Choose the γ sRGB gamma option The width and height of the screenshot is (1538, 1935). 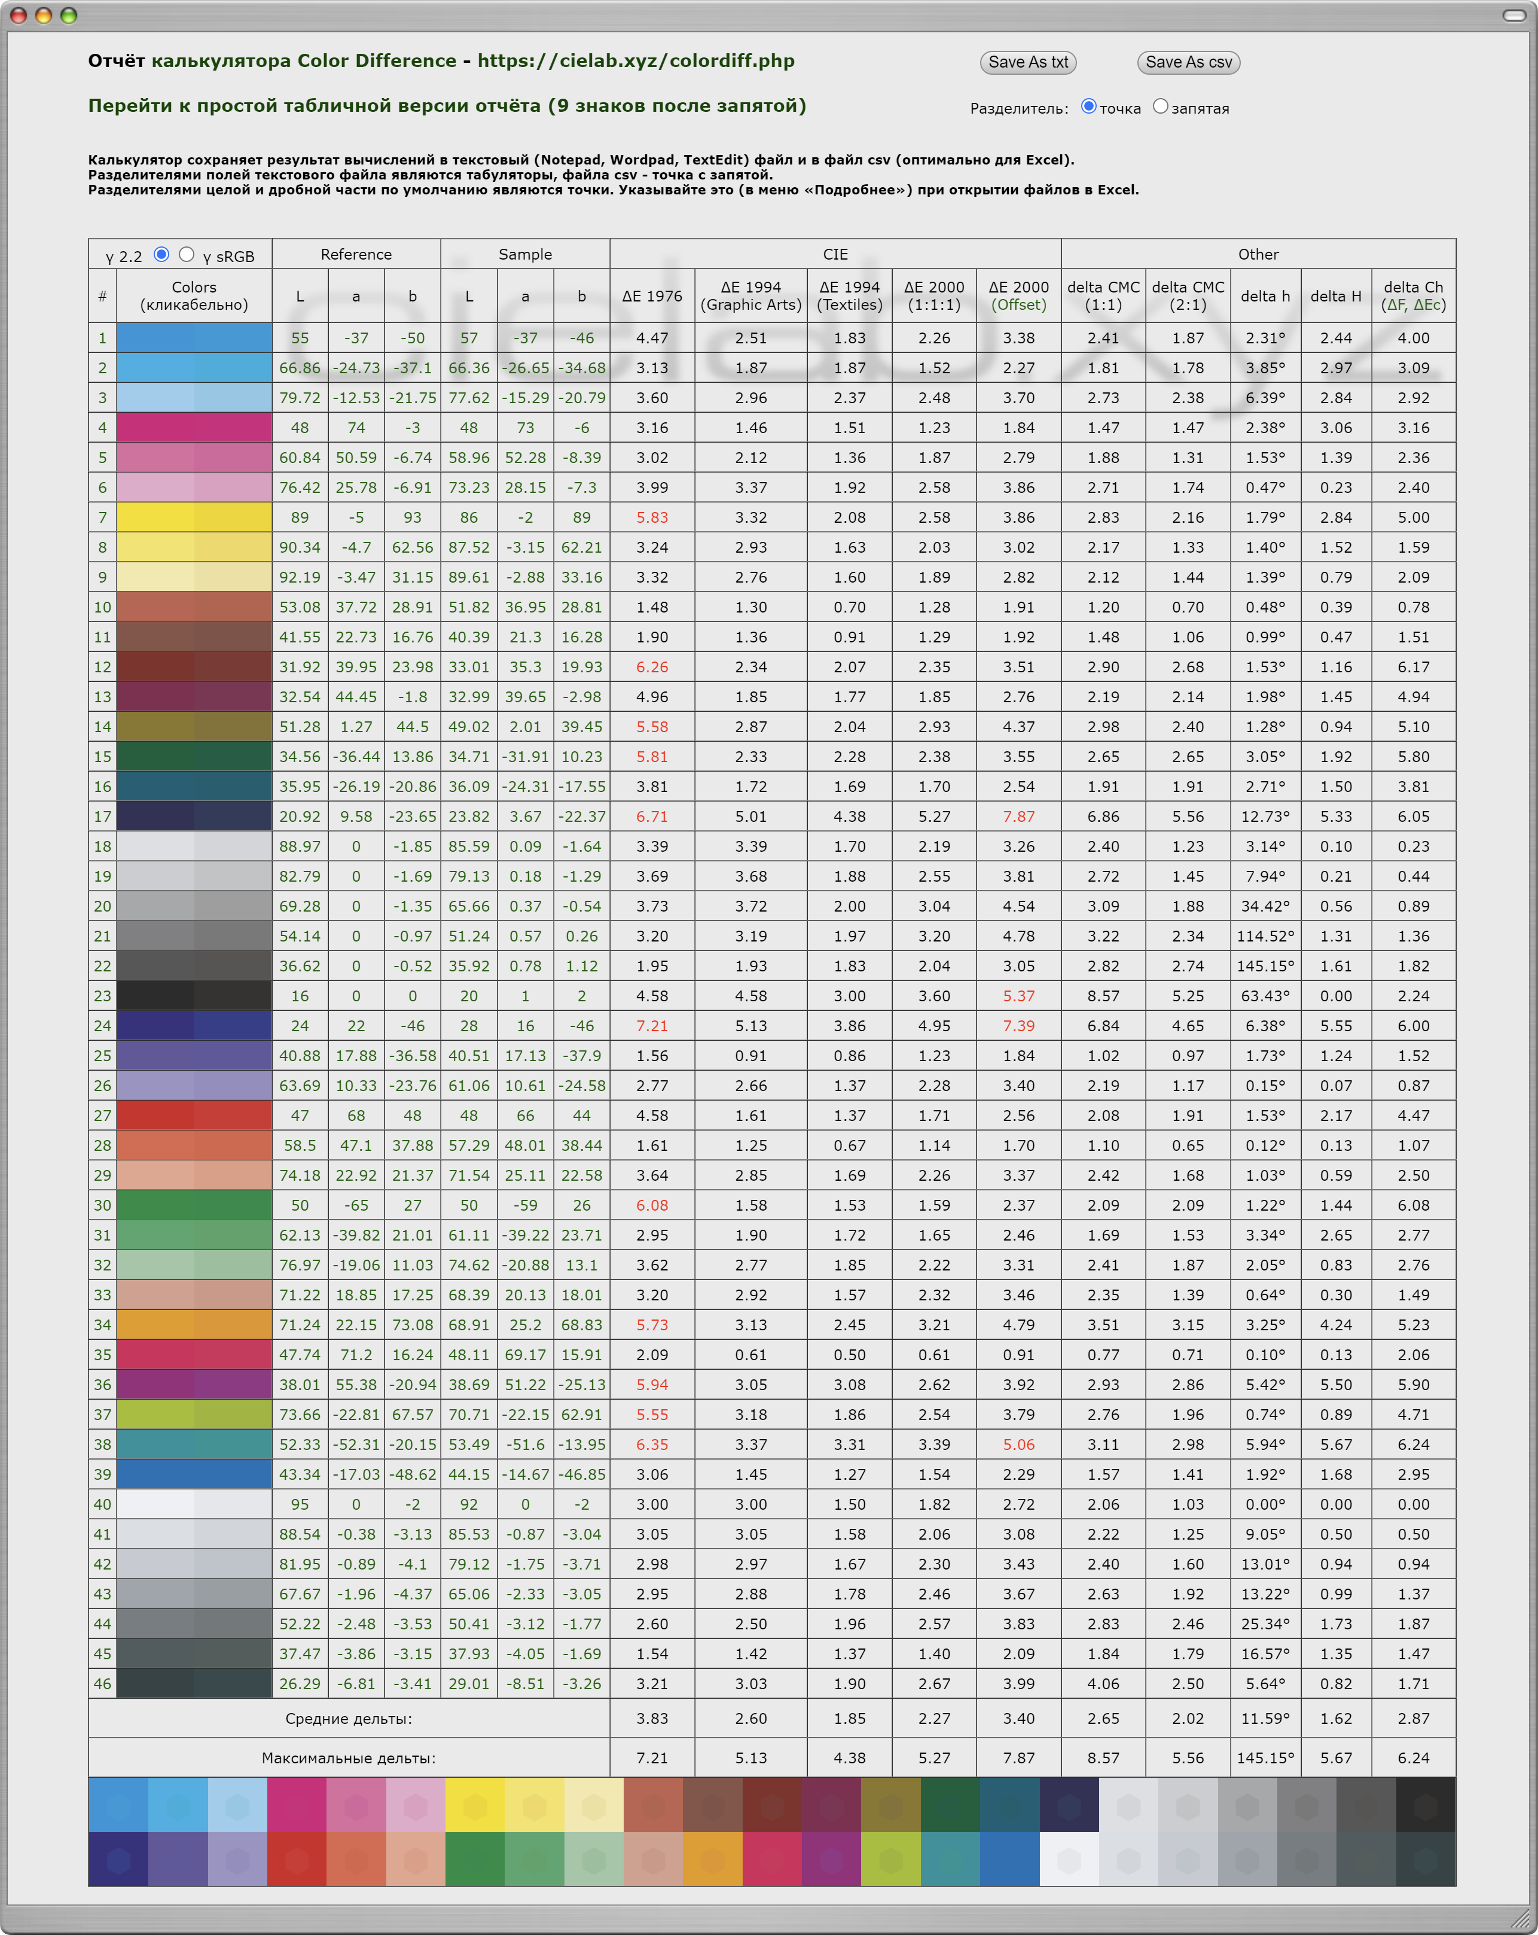click(x=187, y=254)
